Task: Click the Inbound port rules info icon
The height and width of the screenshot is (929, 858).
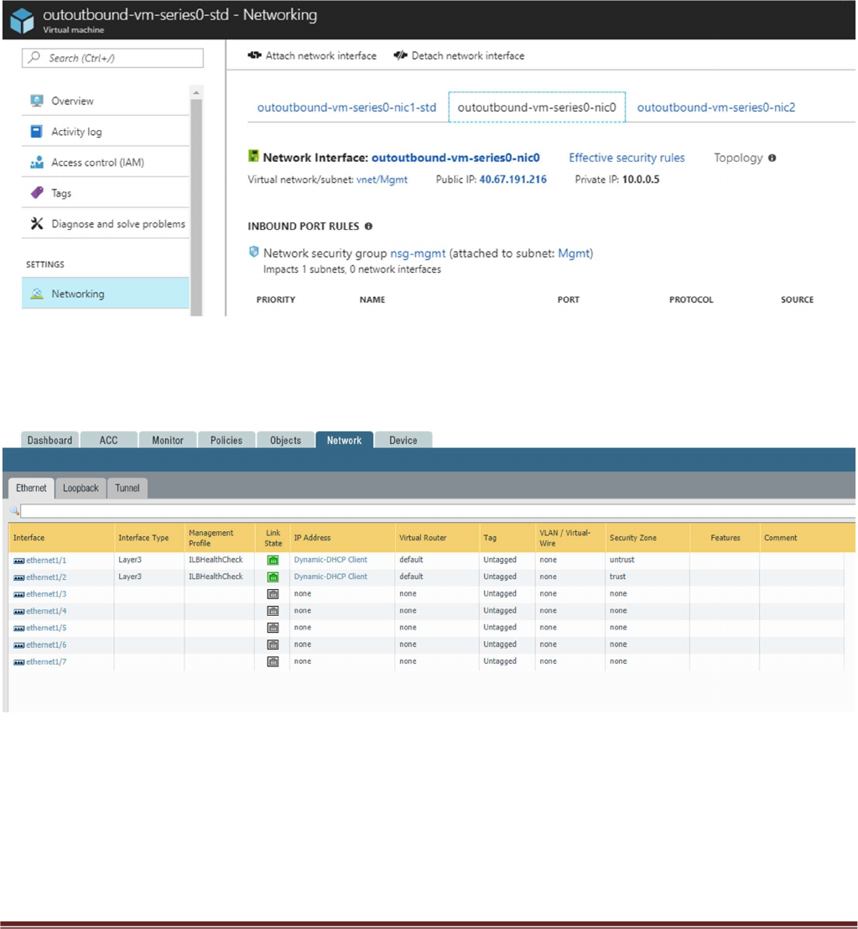Action: (x=368, y=227)
